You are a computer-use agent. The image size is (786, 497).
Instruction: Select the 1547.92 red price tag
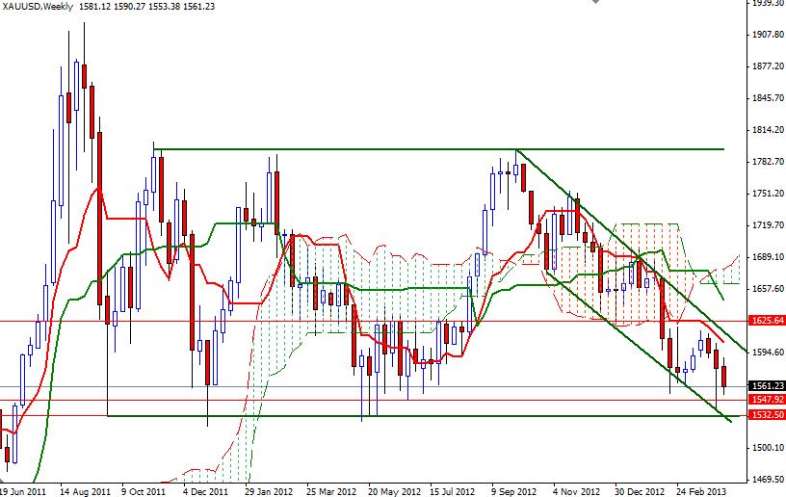766,400
